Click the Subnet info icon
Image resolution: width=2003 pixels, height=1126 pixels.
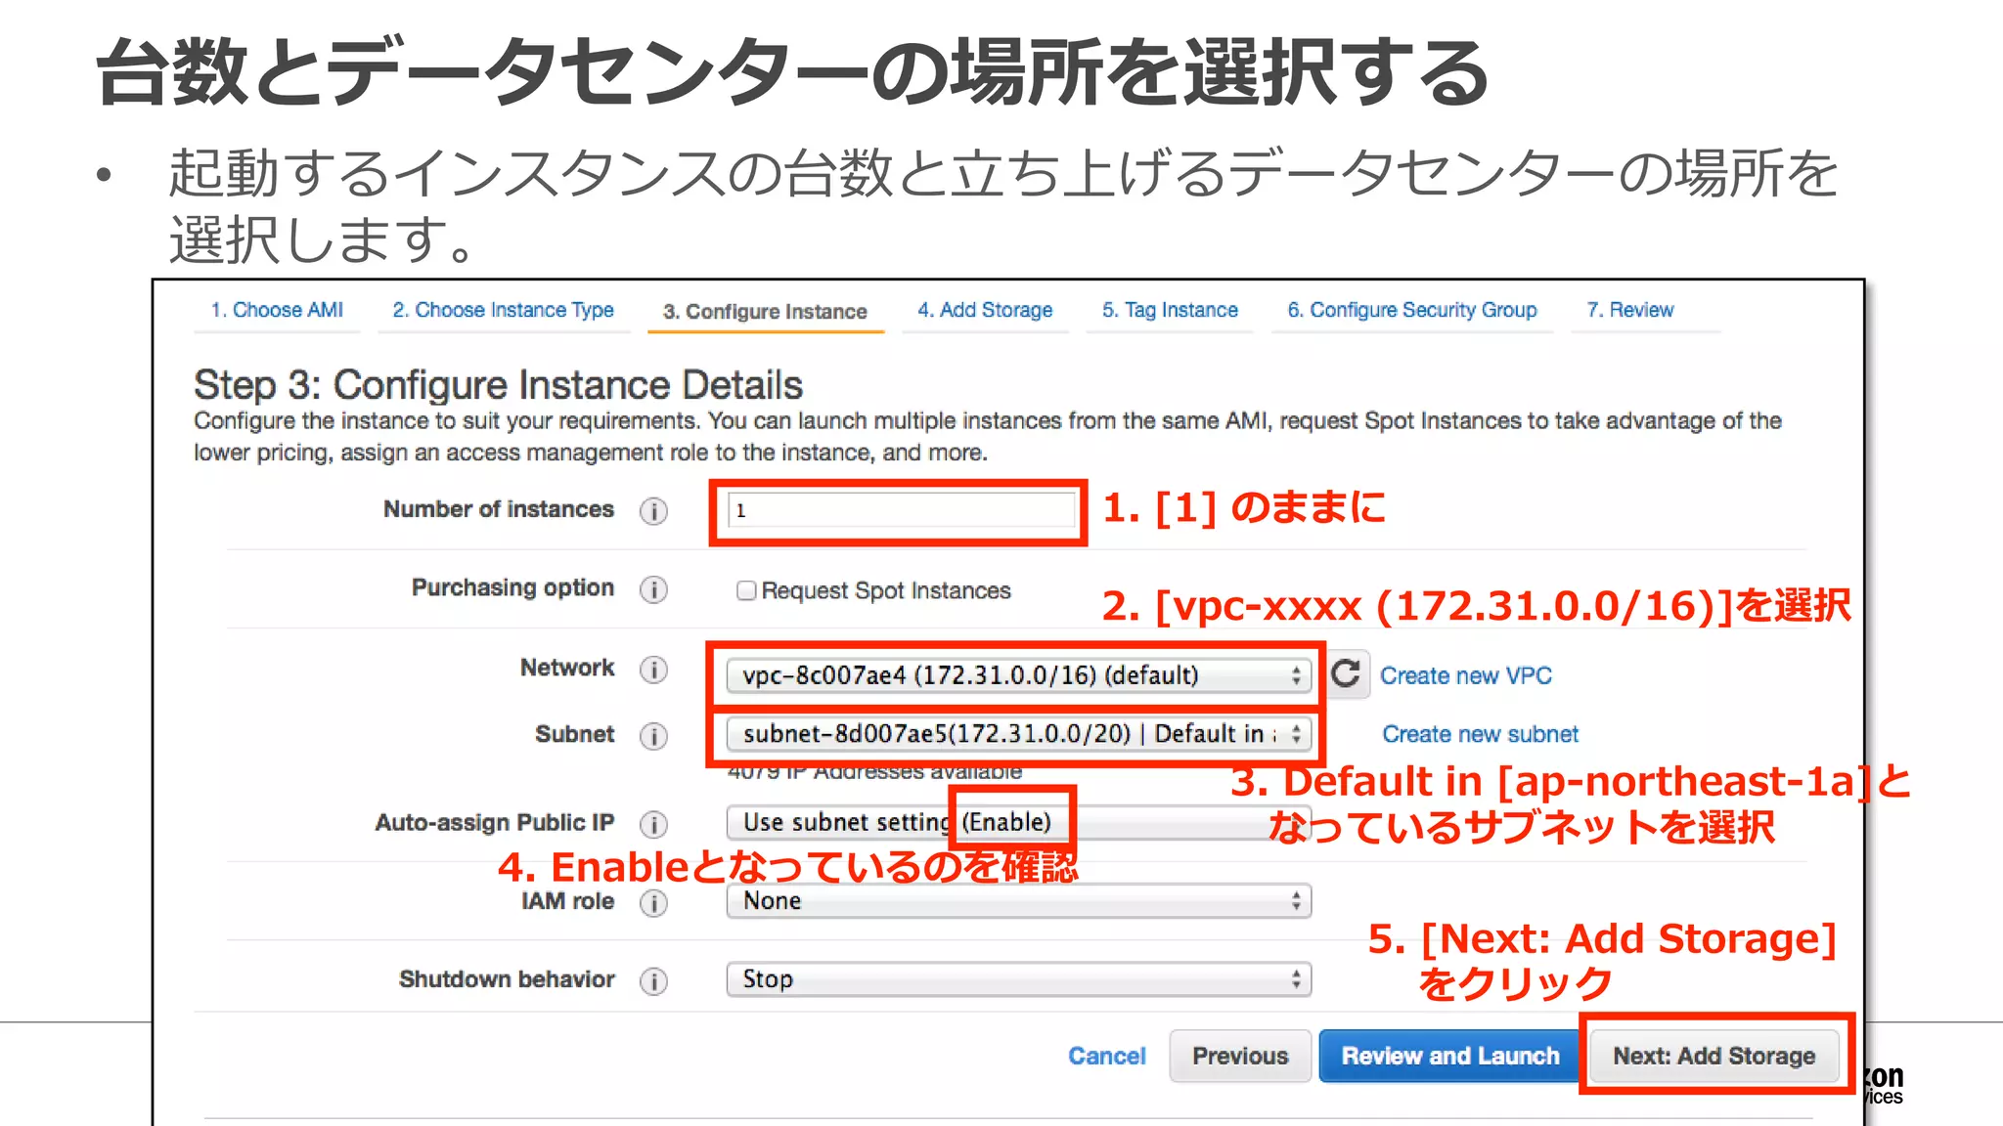pyautogui.click(x=653, y=736)
